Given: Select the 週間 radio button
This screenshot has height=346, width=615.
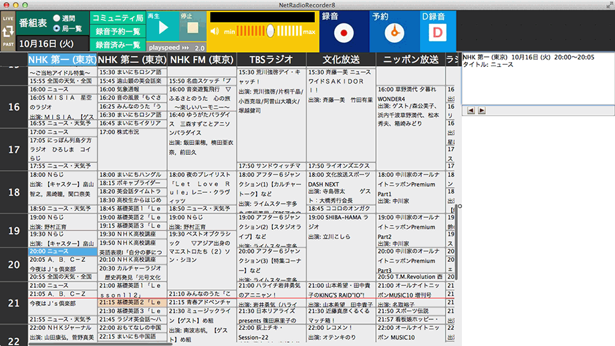Looking at the screenshot, I should (57, 18).
